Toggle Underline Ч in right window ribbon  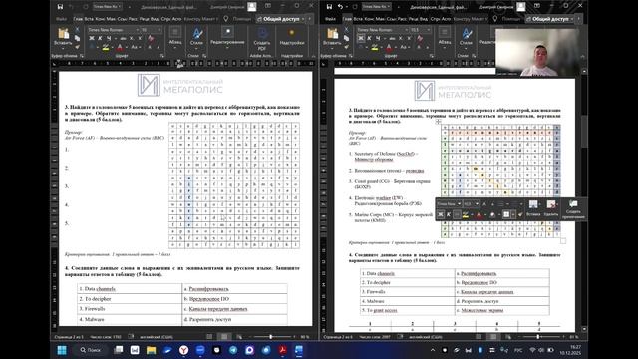(x=378, y=38)
